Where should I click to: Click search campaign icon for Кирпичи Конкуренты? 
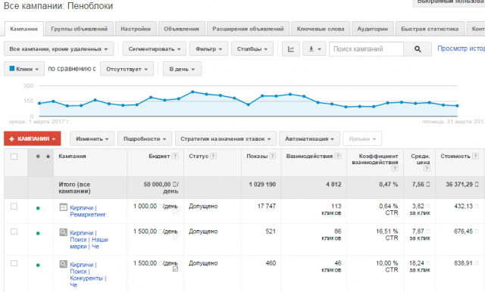click(x=63, y=264)
